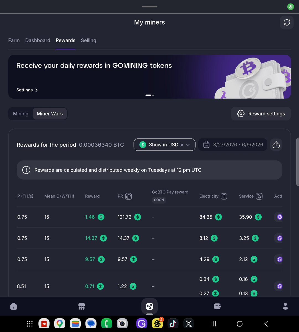
Task: Click the dollar icon beside service 35.90
Action: [x=258, y=217]
